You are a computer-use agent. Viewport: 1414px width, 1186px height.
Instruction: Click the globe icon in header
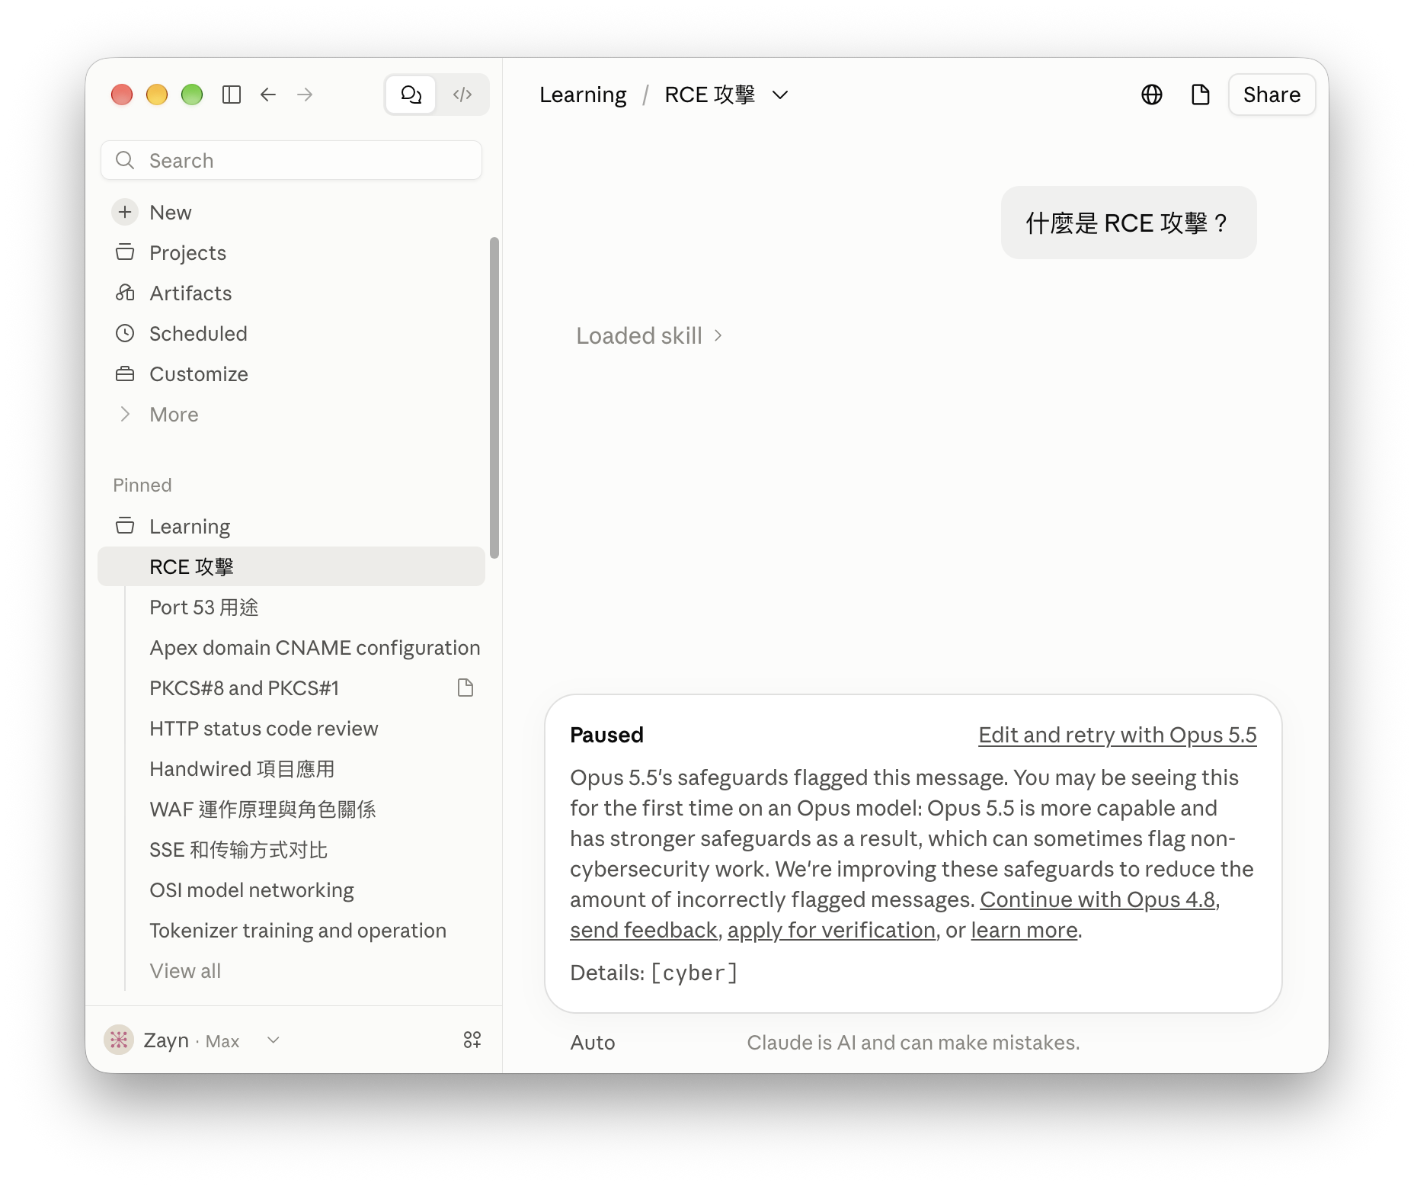(x=1152, y=95)
